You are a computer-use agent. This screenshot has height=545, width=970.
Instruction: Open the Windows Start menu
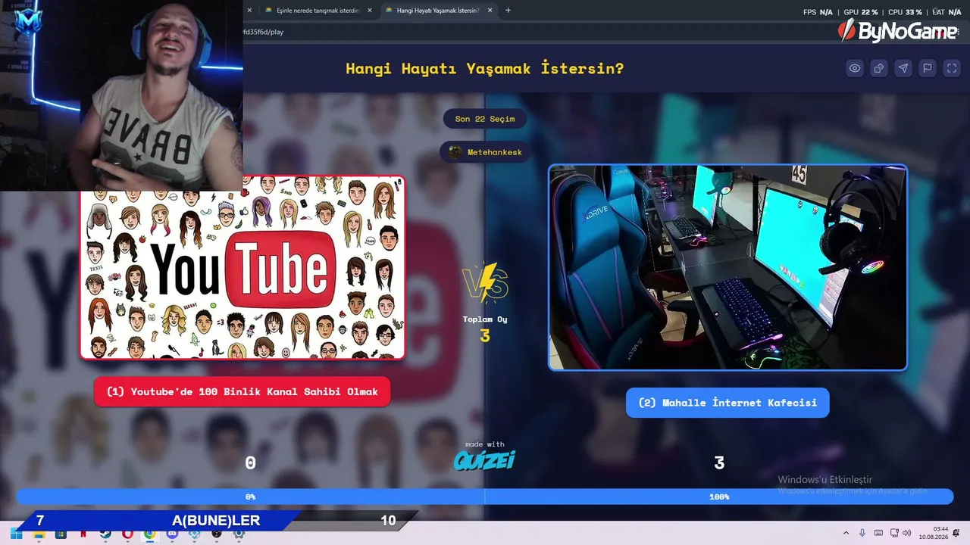click(16, 534)
